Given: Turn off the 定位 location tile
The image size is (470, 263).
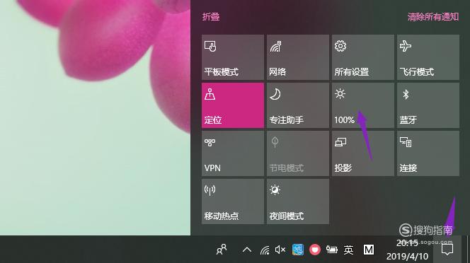Looking at the screenshot, I should [x=233, y=105].
